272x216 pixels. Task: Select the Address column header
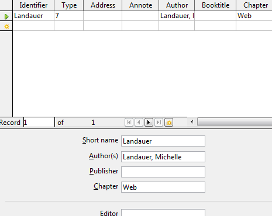click(x=103, y=5)
